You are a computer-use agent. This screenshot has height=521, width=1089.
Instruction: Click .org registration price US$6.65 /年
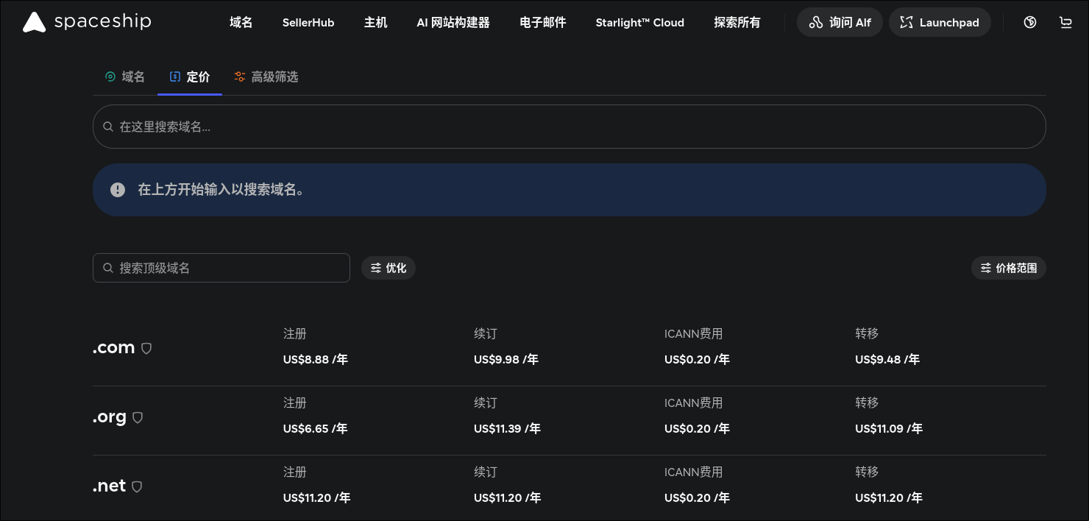(316, 429)
